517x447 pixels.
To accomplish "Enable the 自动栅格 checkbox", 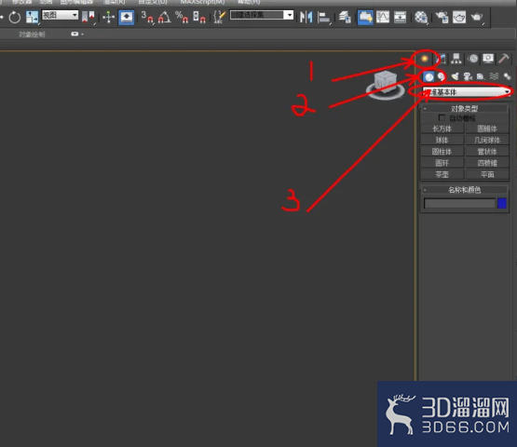I will (442, 117).
